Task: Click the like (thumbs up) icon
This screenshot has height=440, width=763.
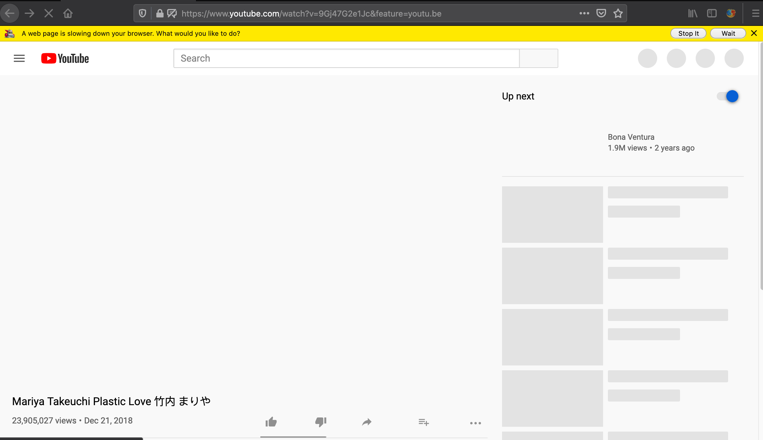Action: pyautogui.click(x=271, y=422)
